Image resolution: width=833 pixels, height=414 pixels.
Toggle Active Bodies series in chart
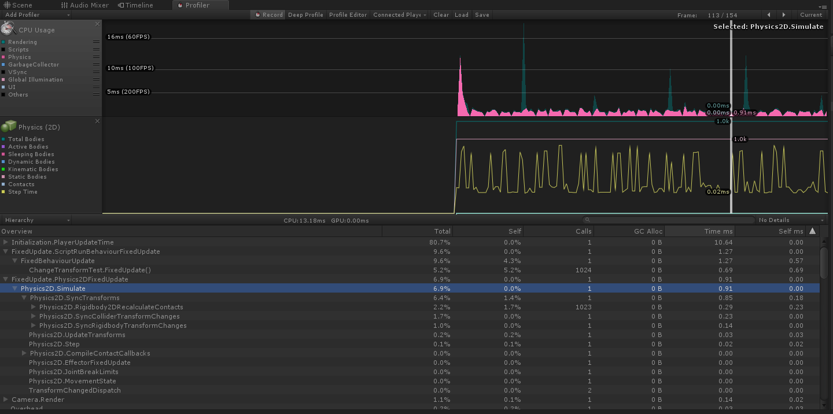pyautogui.click(x=3, y=147)
